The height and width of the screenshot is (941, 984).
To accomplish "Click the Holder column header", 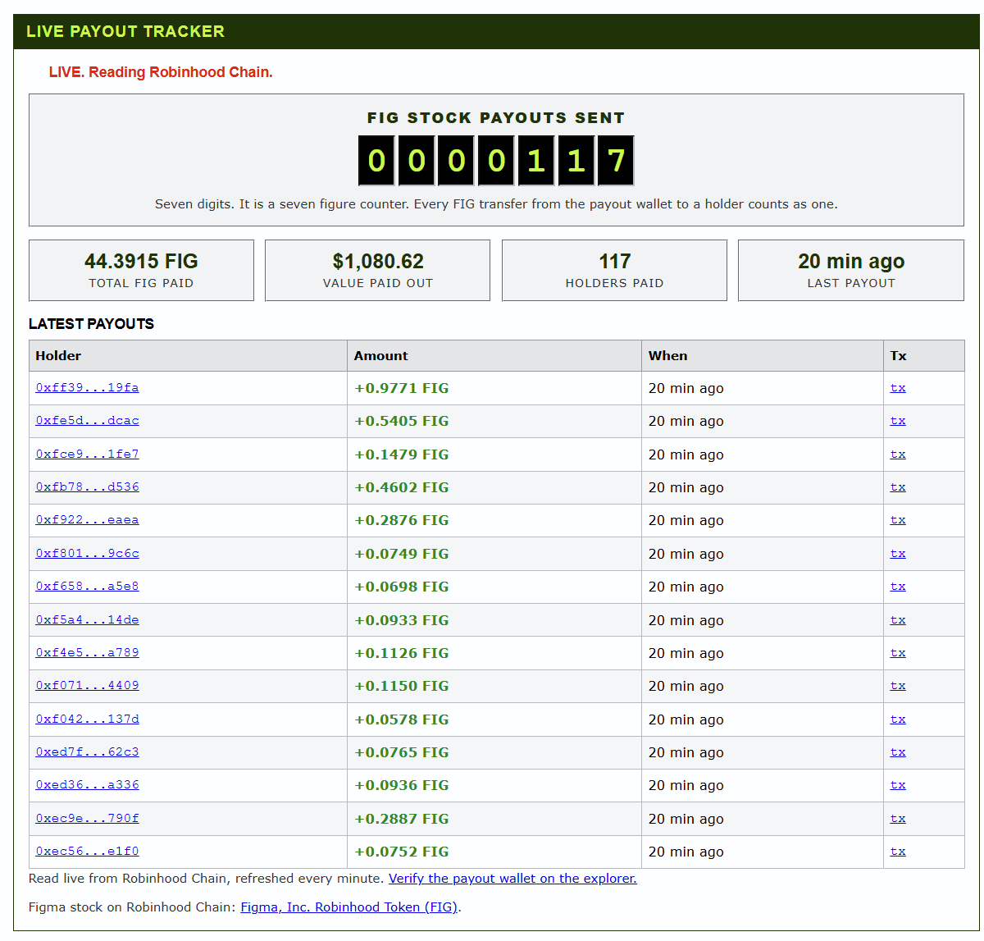I will tap(188, 355).
